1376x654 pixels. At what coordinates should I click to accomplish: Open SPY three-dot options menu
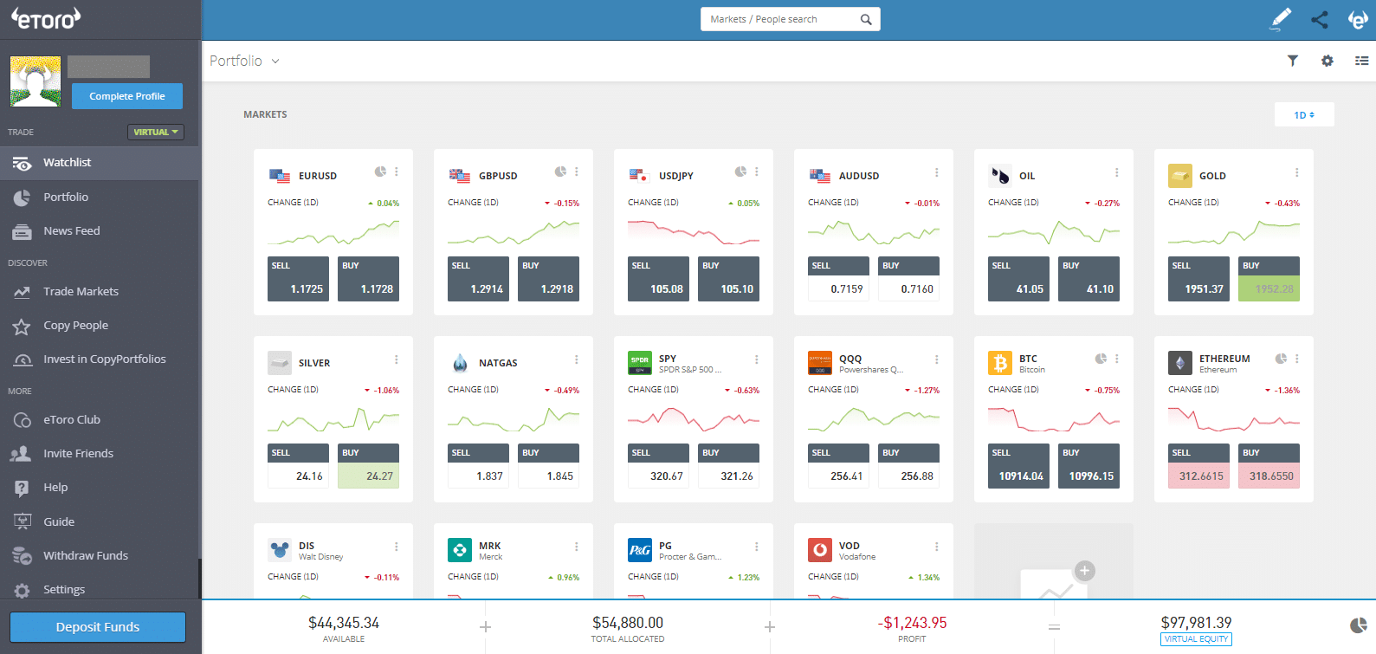(757, 359)
